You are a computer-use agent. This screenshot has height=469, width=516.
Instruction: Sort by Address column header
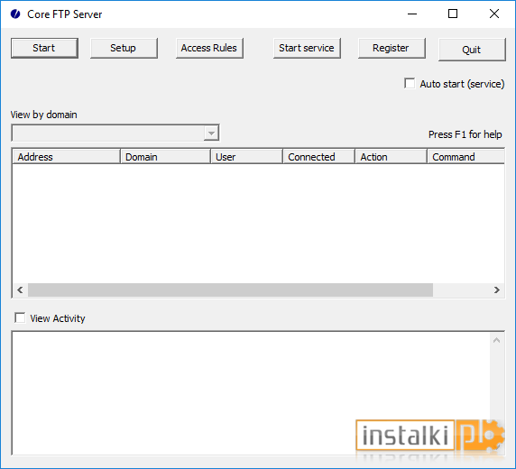(x=66, y=157)
